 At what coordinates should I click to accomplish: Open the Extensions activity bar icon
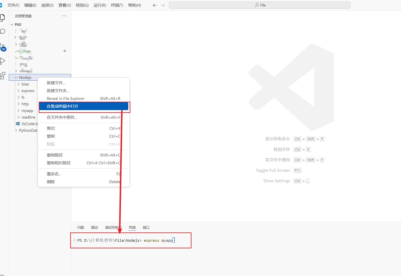[2, 75]
